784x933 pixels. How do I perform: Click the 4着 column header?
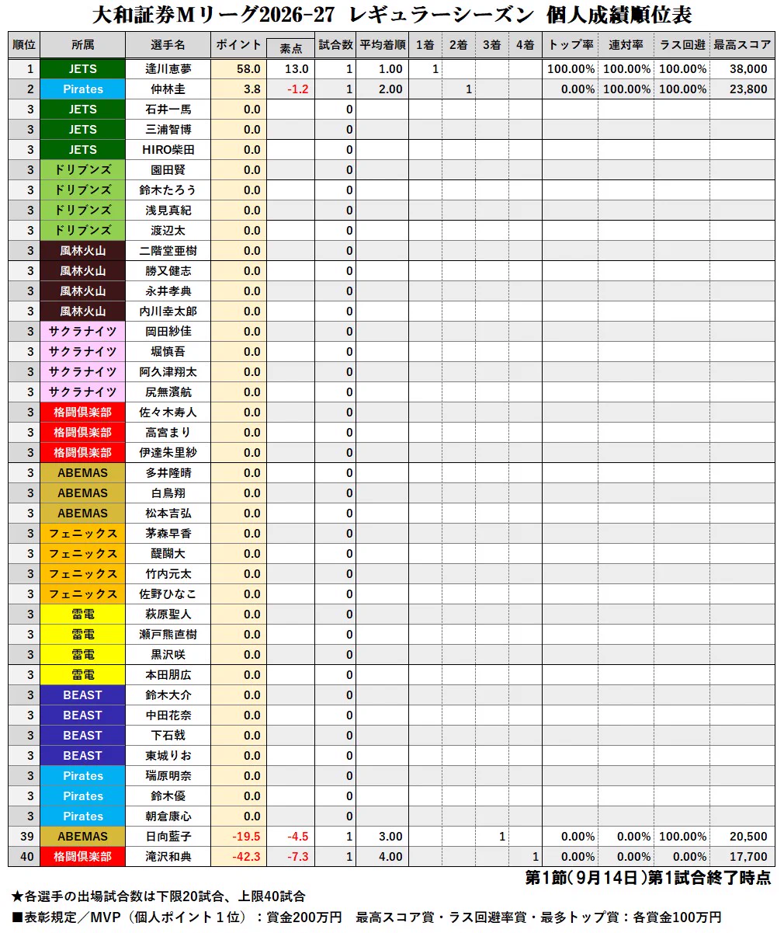(526, 45)
